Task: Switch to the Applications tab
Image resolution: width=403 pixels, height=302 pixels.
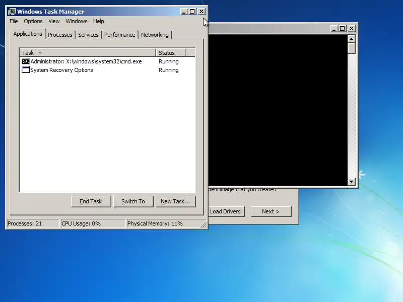Action: click(28, 34)
